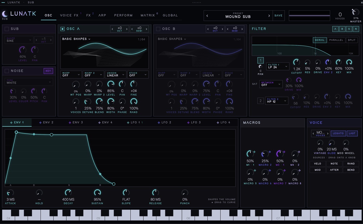The width and height of the screenshot is (363, 224).
Task: Open the Sub SHAPE Sine dropdown
Action: [19, 40]
